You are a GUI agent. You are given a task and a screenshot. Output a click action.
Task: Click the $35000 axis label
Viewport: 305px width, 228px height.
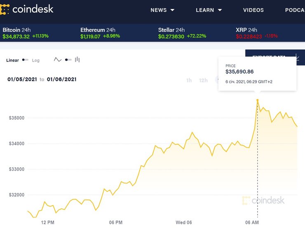pyautogui.click(x=17, y=118)
